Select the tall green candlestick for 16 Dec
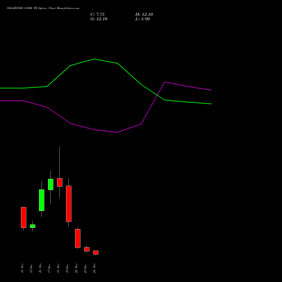The image size is (282, 282). (42, 200)
